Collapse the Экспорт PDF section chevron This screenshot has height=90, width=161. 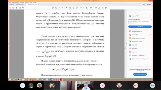tap(151, 16)
